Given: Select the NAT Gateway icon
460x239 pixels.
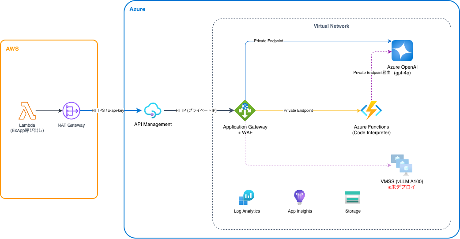Looking at the screenshot, I should (71, 110).
